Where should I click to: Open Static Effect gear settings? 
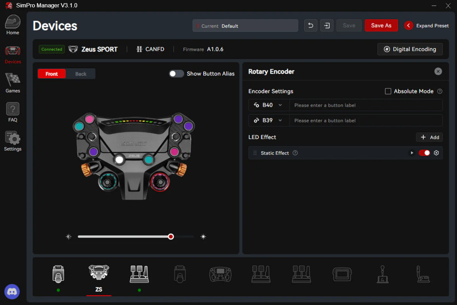(x=436, y=153)
